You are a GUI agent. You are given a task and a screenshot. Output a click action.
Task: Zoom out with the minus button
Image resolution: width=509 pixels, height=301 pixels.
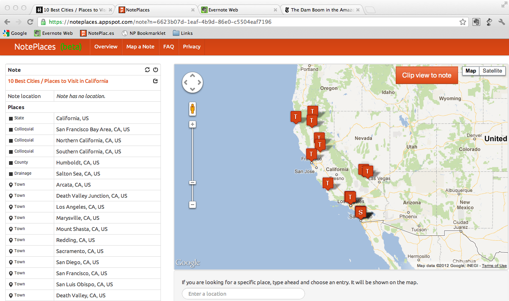pos(193,205)
